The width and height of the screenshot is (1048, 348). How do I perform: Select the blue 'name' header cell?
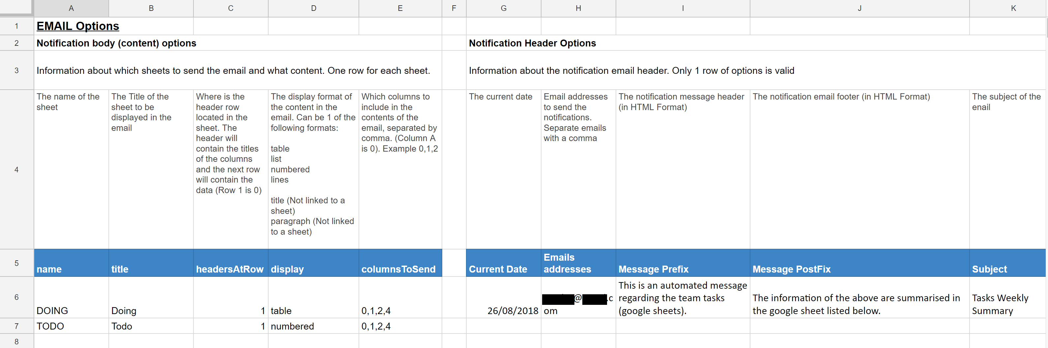coord(71,263)
